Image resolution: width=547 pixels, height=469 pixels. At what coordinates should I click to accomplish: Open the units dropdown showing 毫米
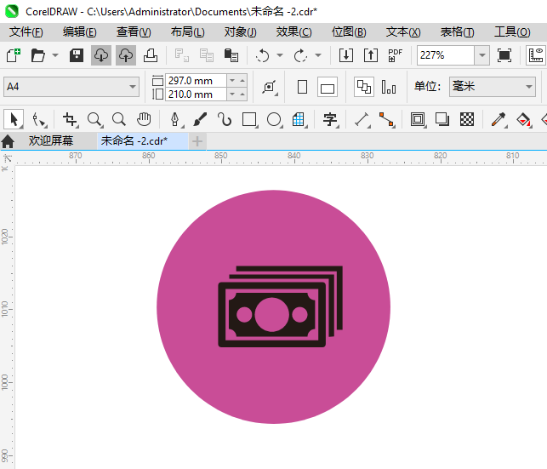(x=493, y=87)
